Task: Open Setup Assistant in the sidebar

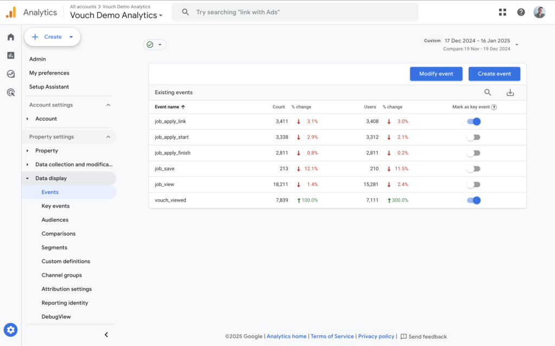Action: pos(49,86)
